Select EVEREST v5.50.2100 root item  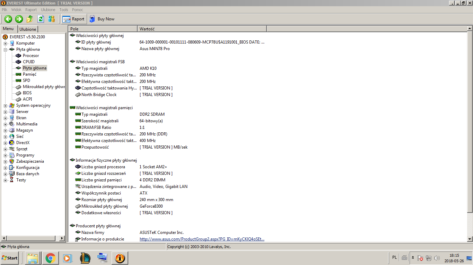(x=27, y=37)
